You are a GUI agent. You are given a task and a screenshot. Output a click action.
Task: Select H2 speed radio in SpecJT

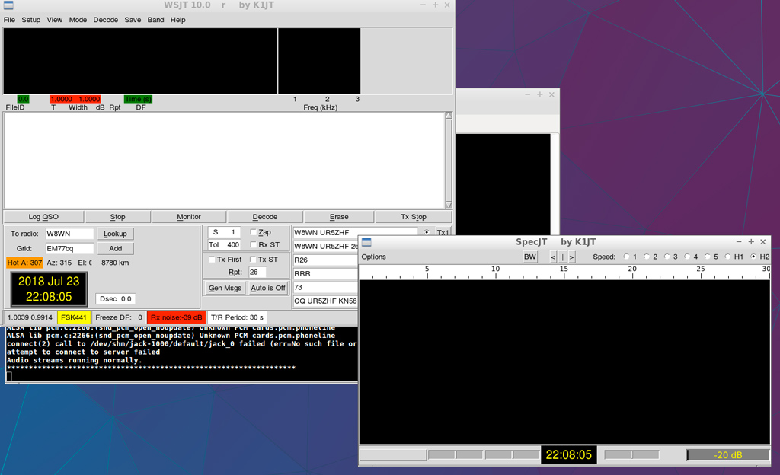(x=753, y=257)
